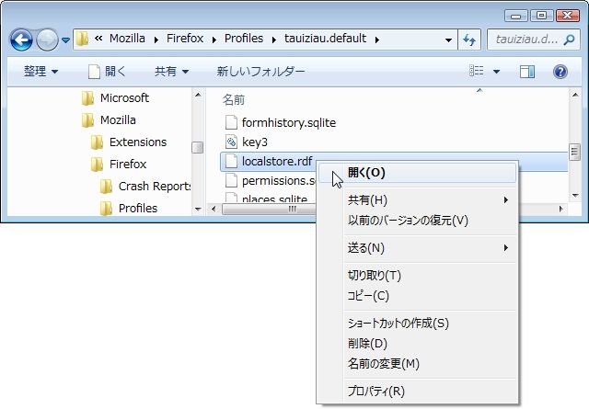589x409 pixels.
Task: Click the Forward navigation arrow button
Action: (47, 40)
